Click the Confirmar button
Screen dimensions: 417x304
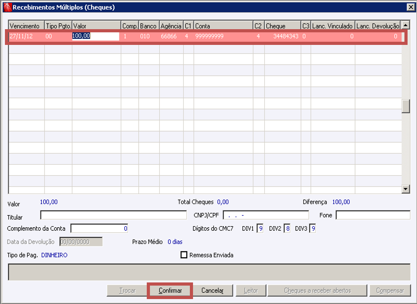pyautogui.click(x=170, y=291)
